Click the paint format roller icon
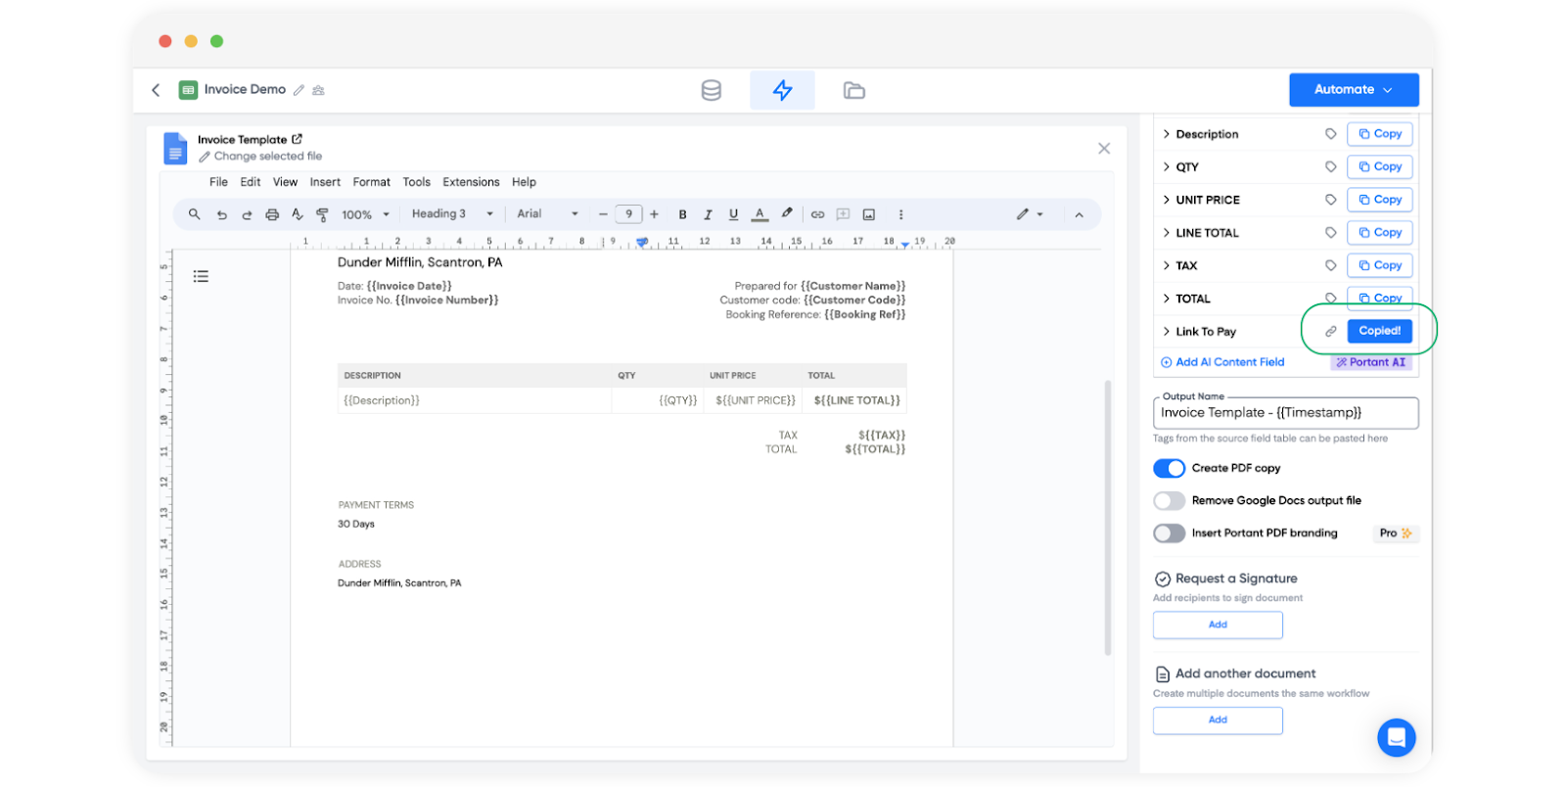 322,214
